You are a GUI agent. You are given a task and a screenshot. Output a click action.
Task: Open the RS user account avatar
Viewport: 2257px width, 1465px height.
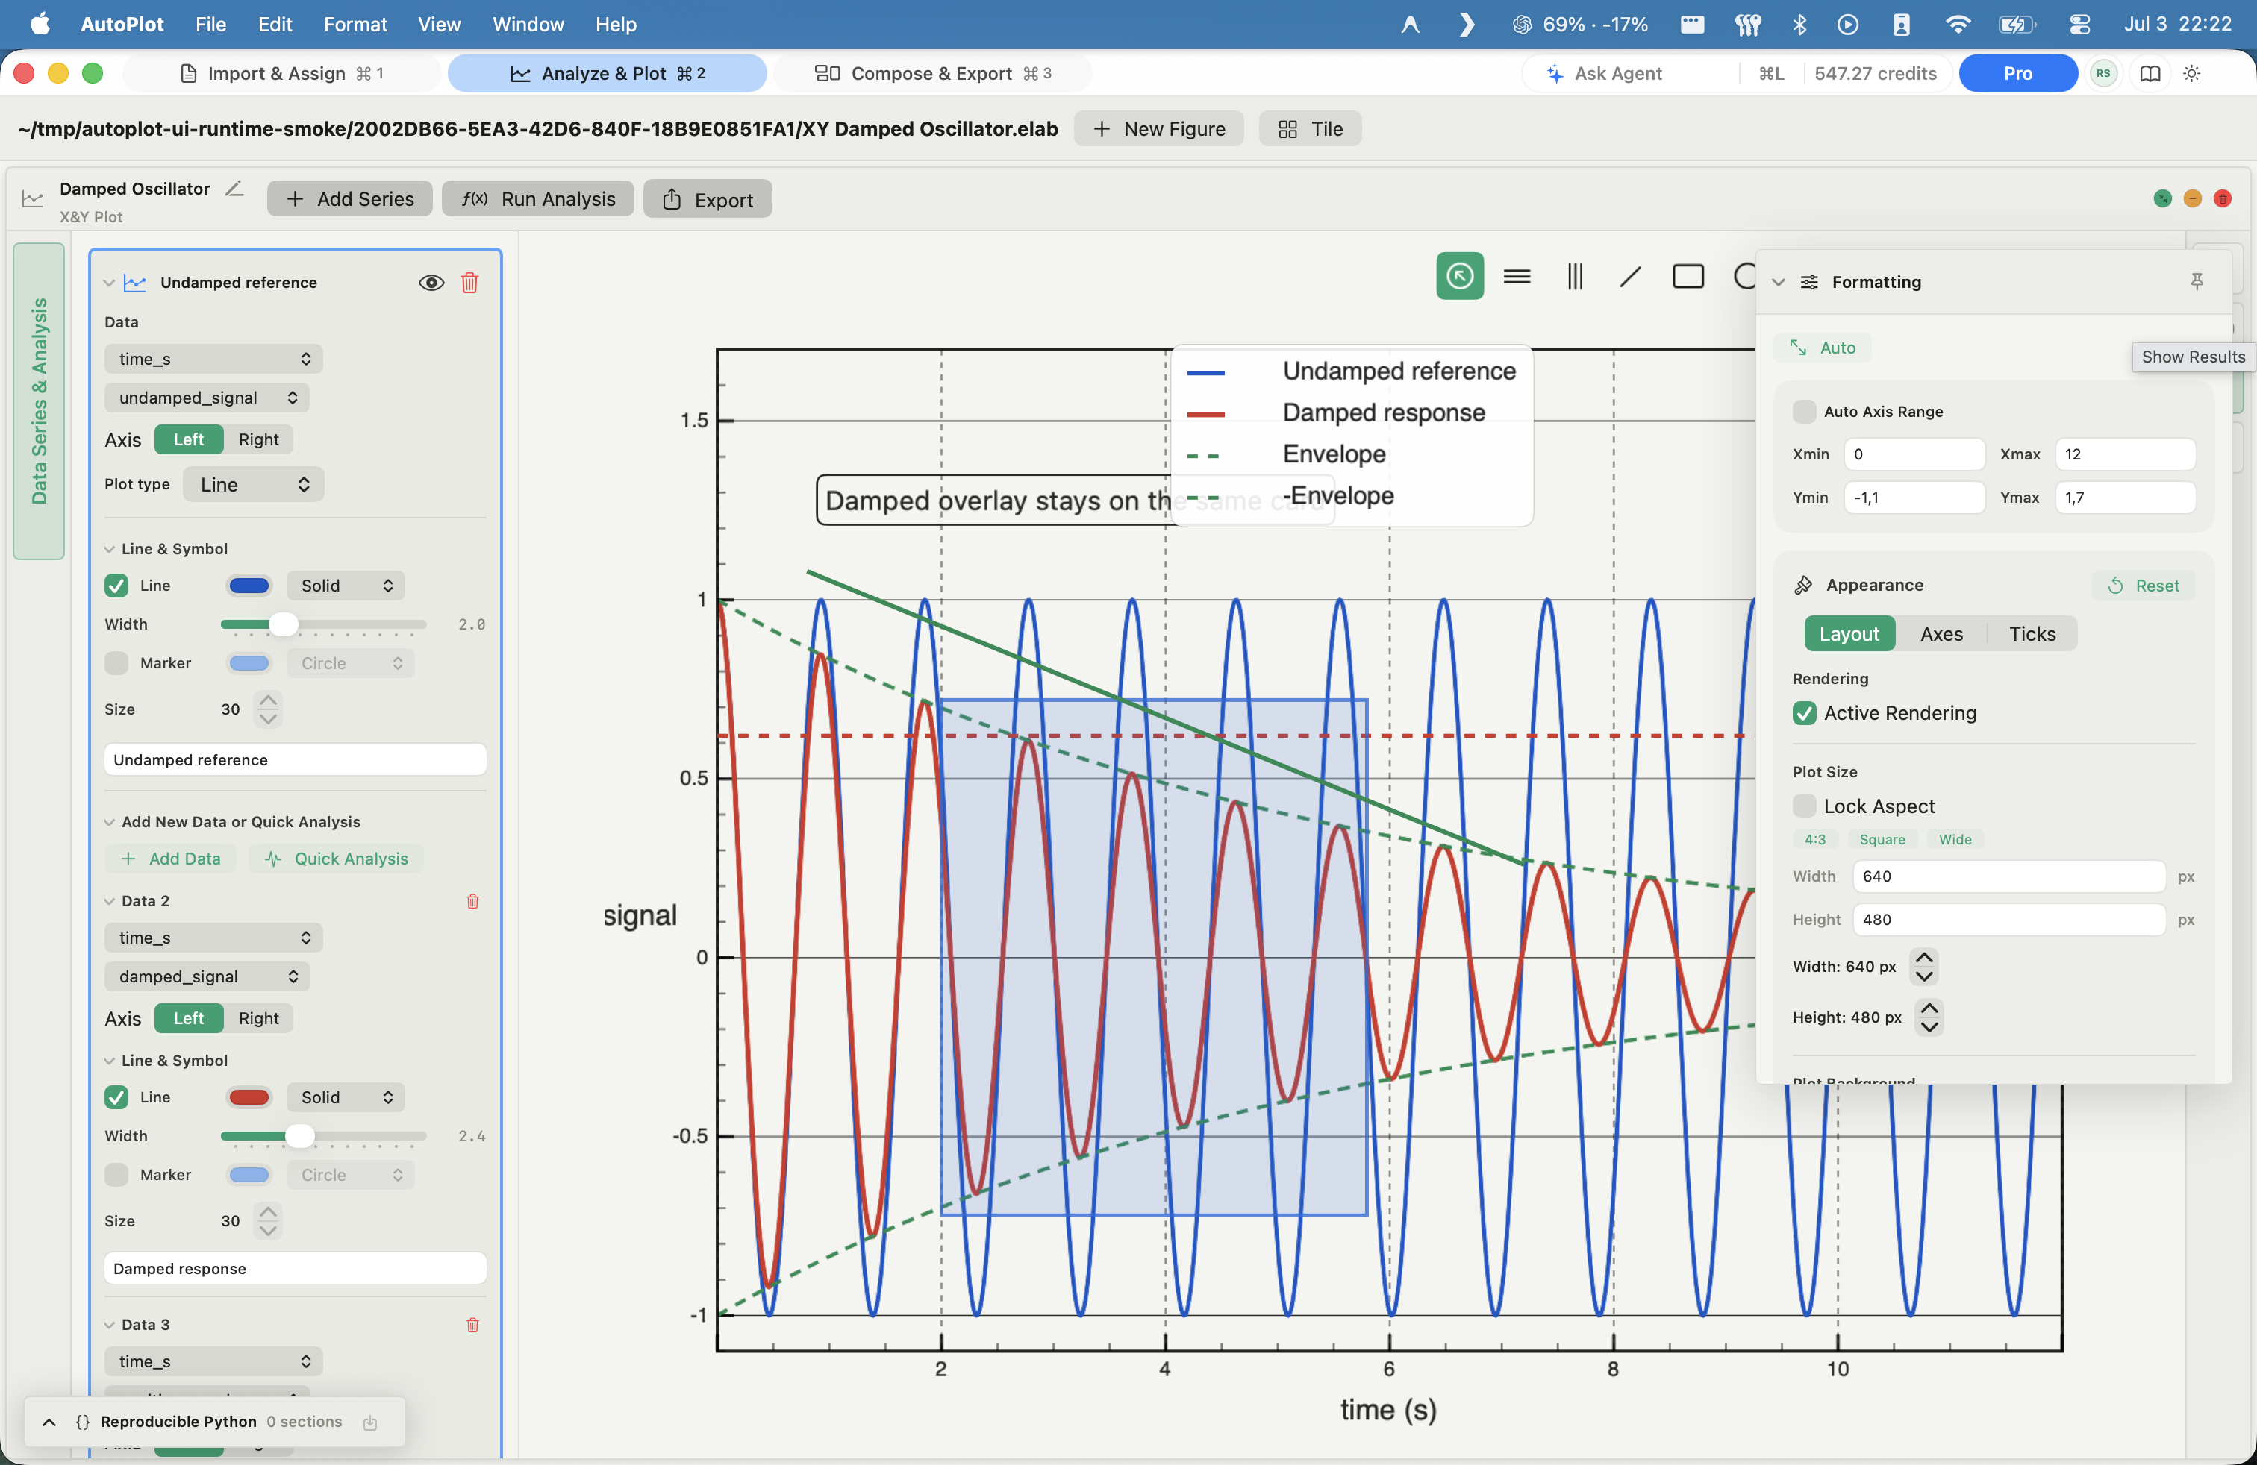[2103, 73]
